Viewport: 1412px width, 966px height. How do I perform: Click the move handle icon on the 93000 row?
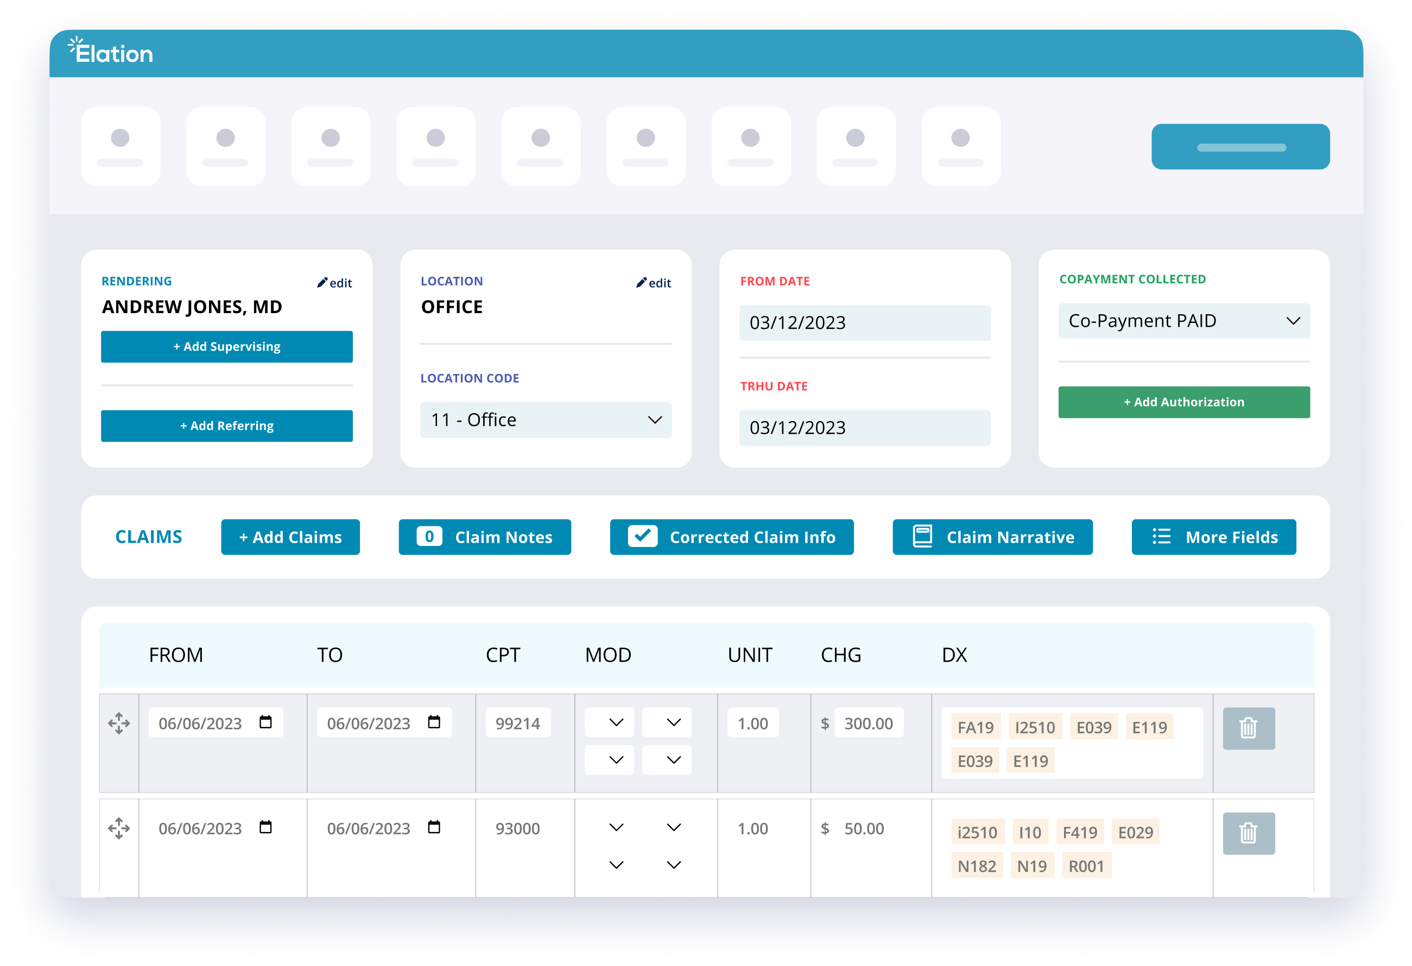(119, 829)
